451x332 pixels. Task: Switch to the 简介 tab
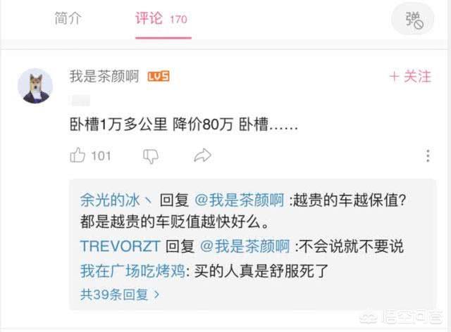click(68, 19)
